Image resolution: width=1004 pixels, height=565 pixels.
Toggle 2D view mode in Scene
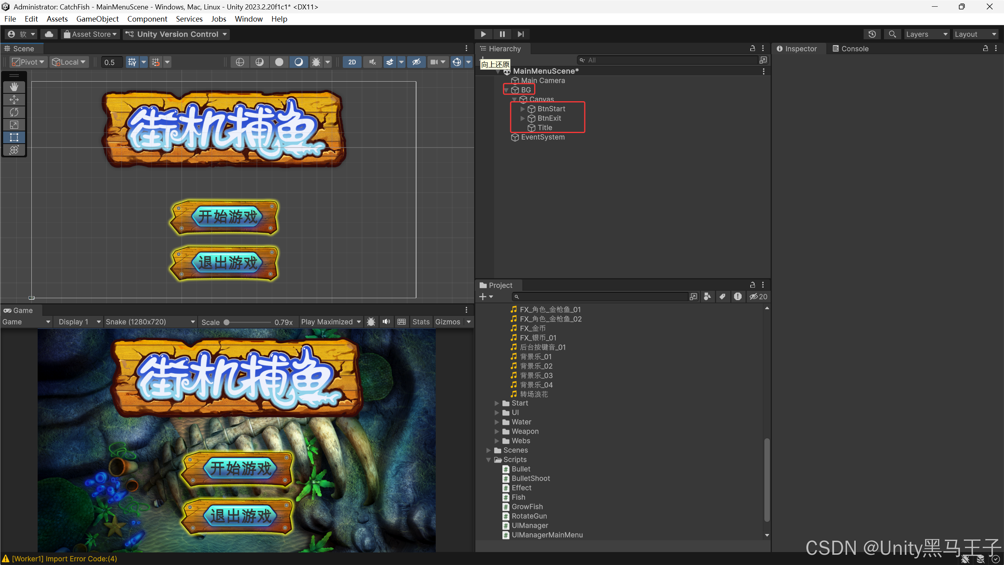pos(352,62)
